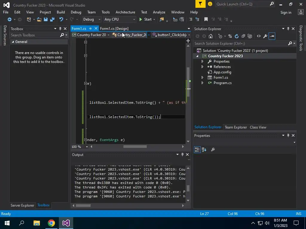Click the Sync with Active Document icon
The height and width of the screenshot is (229, 306).
(230, 36)
